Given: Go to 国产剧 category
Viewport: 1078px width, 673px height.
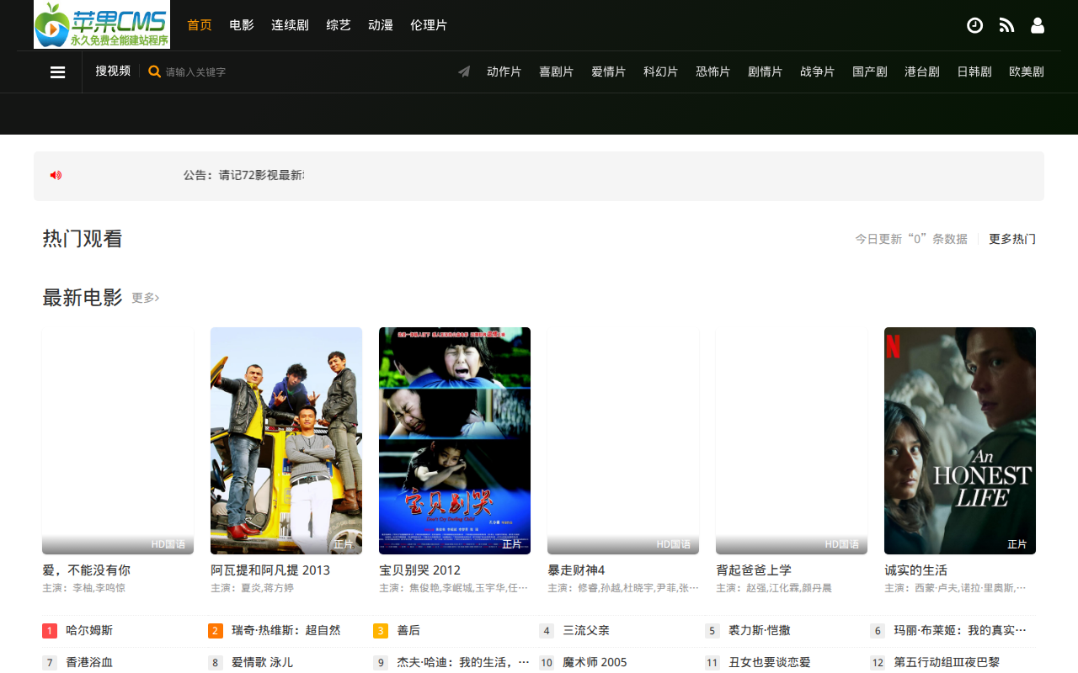Looking at the screenshot, I should point(870,72).
